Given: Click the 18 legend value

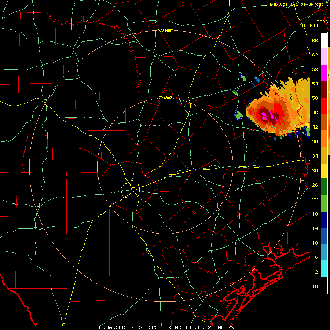Looking at the screenshot, I should tap(315, 214).
